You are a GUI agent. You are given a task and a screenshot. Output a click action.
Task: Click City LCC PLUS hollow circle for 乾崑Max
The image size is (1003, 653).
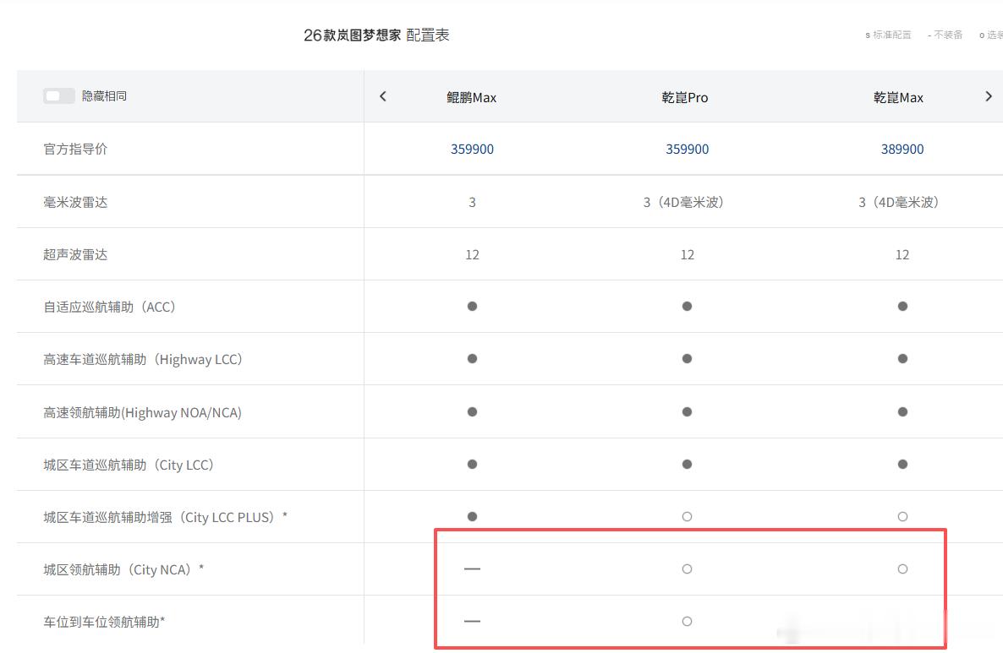(x=902, y=517)
